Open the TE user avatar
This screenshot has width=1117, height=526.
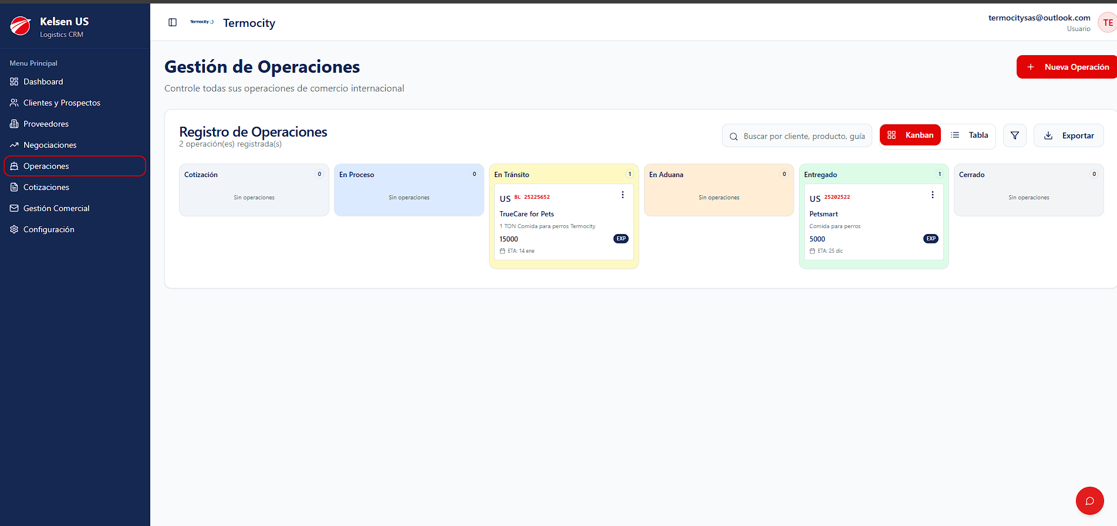click(x=1107, y=23)
